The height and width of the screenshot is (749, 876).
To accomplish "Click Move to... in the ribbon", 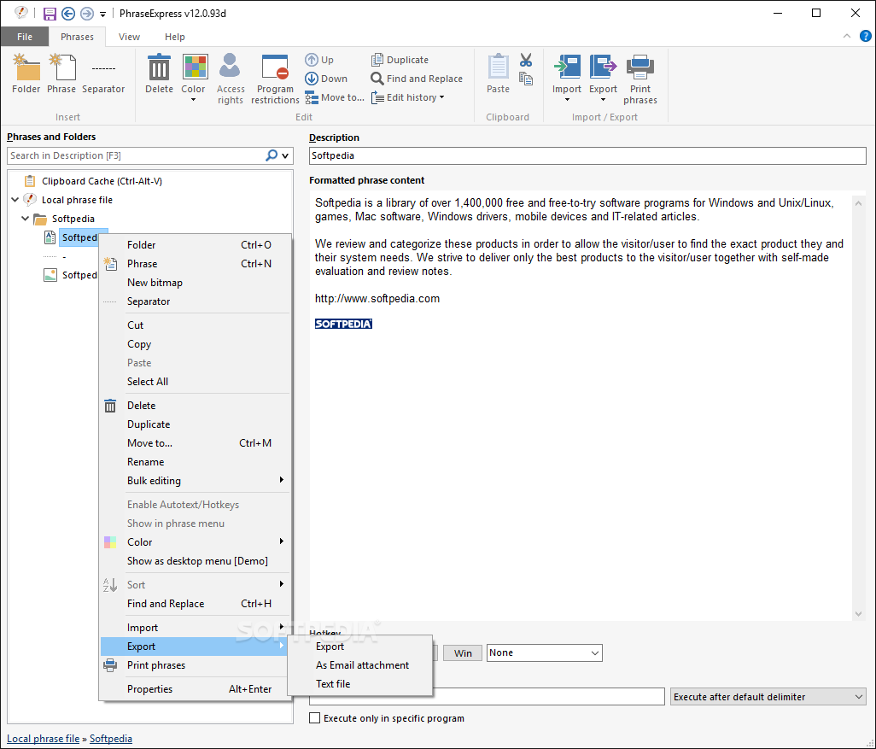I will tap(335, 97).
